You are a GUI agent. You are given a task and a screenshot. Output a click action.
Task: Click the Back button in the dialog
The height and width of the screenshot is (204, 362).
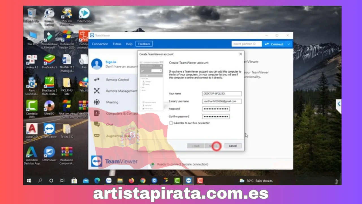pos(196,146)
